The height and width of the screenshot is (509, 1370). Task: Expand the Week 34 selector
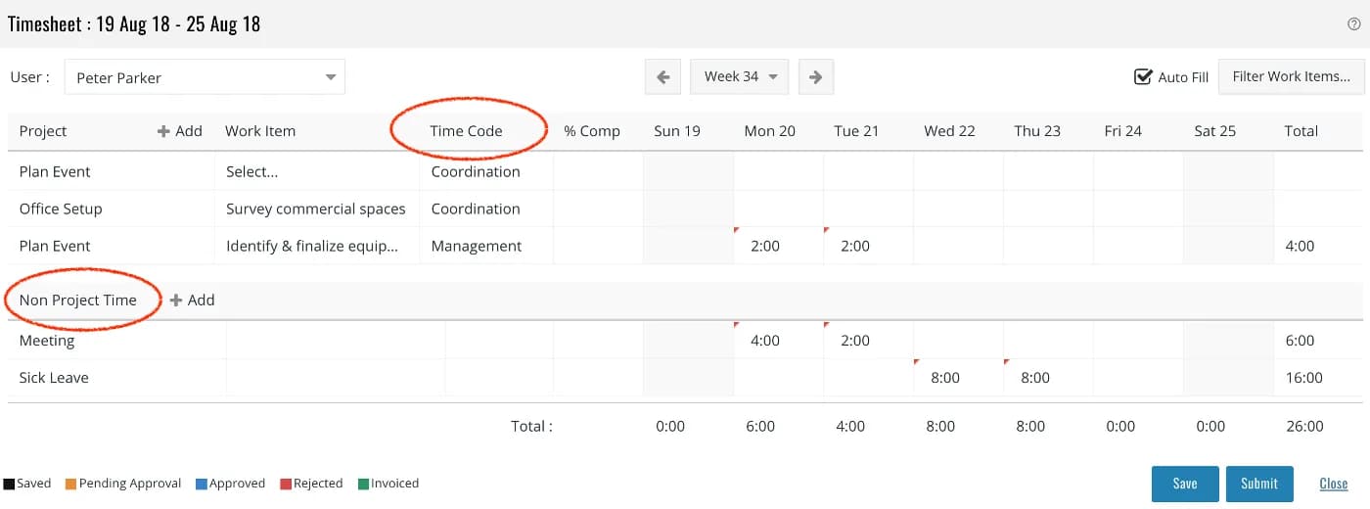pyautogui.click(x=740, y=76)
